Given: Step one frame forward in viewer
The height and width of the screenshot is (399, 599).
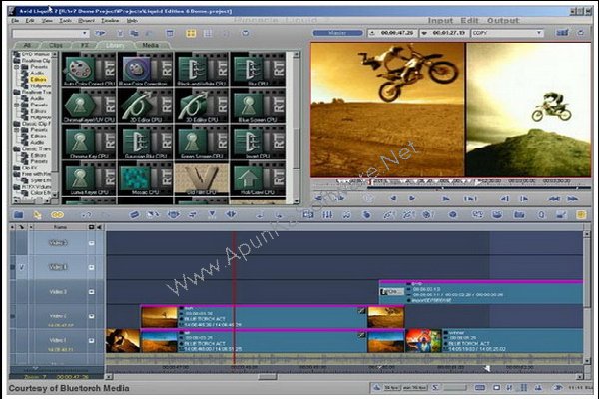Looking at the screenshot, I should tap(524, 199).
